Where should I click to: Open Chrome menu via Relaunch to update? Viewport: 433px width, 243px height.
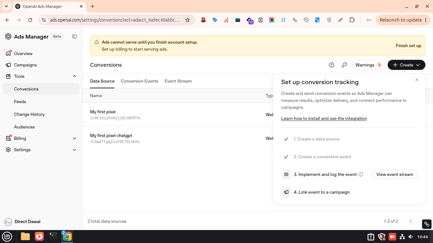[x=404, y=20]
